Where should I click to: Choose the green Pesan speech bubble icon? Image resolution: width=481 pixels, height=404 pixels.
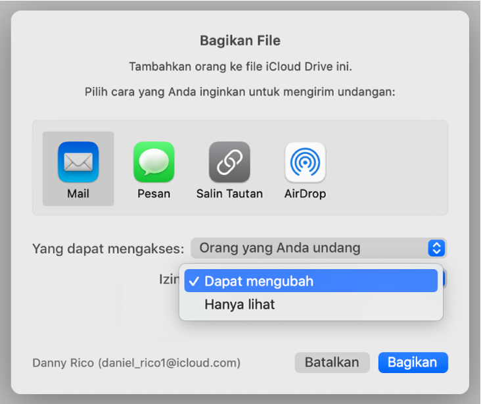pos(154,162)
